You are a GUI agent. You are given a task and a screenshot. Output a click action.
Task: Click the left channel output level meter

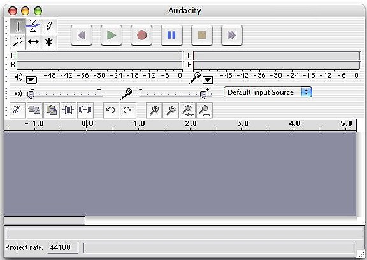point(99,57)
